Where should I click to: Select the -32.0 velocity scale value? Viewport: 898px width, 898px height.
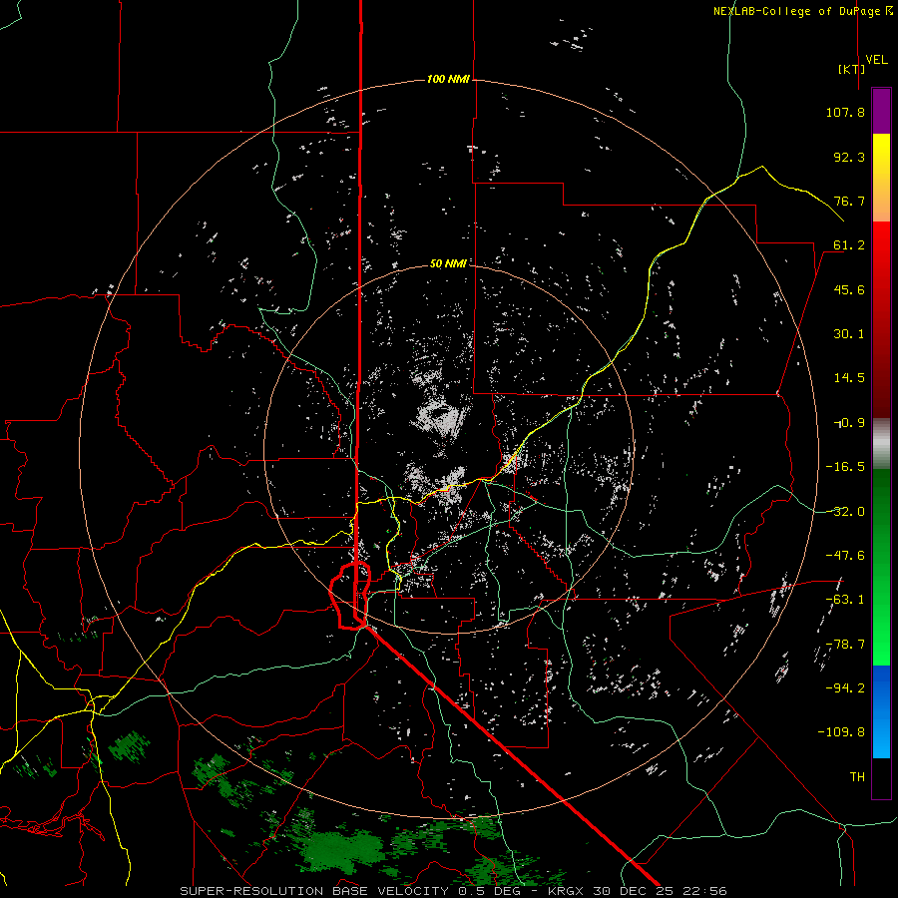pyautogui.click(x=845, y=512)
